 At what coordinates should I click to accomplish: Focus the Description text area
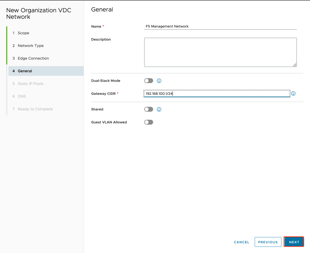point(220,52)
